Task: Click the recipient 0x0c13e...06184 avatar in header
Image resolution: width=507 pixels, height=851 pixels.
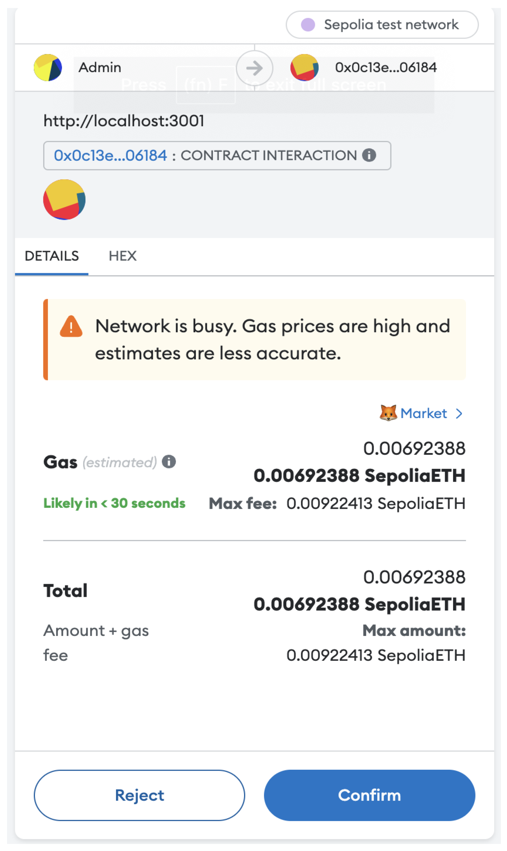Action: [304, 67]
